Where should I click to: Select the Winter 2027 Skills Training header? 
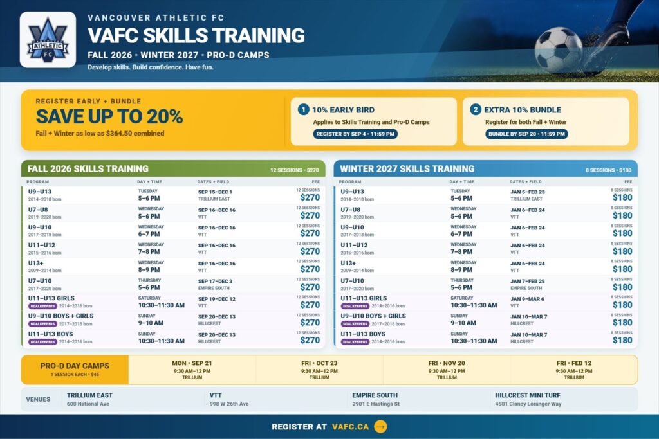[485, 168]
